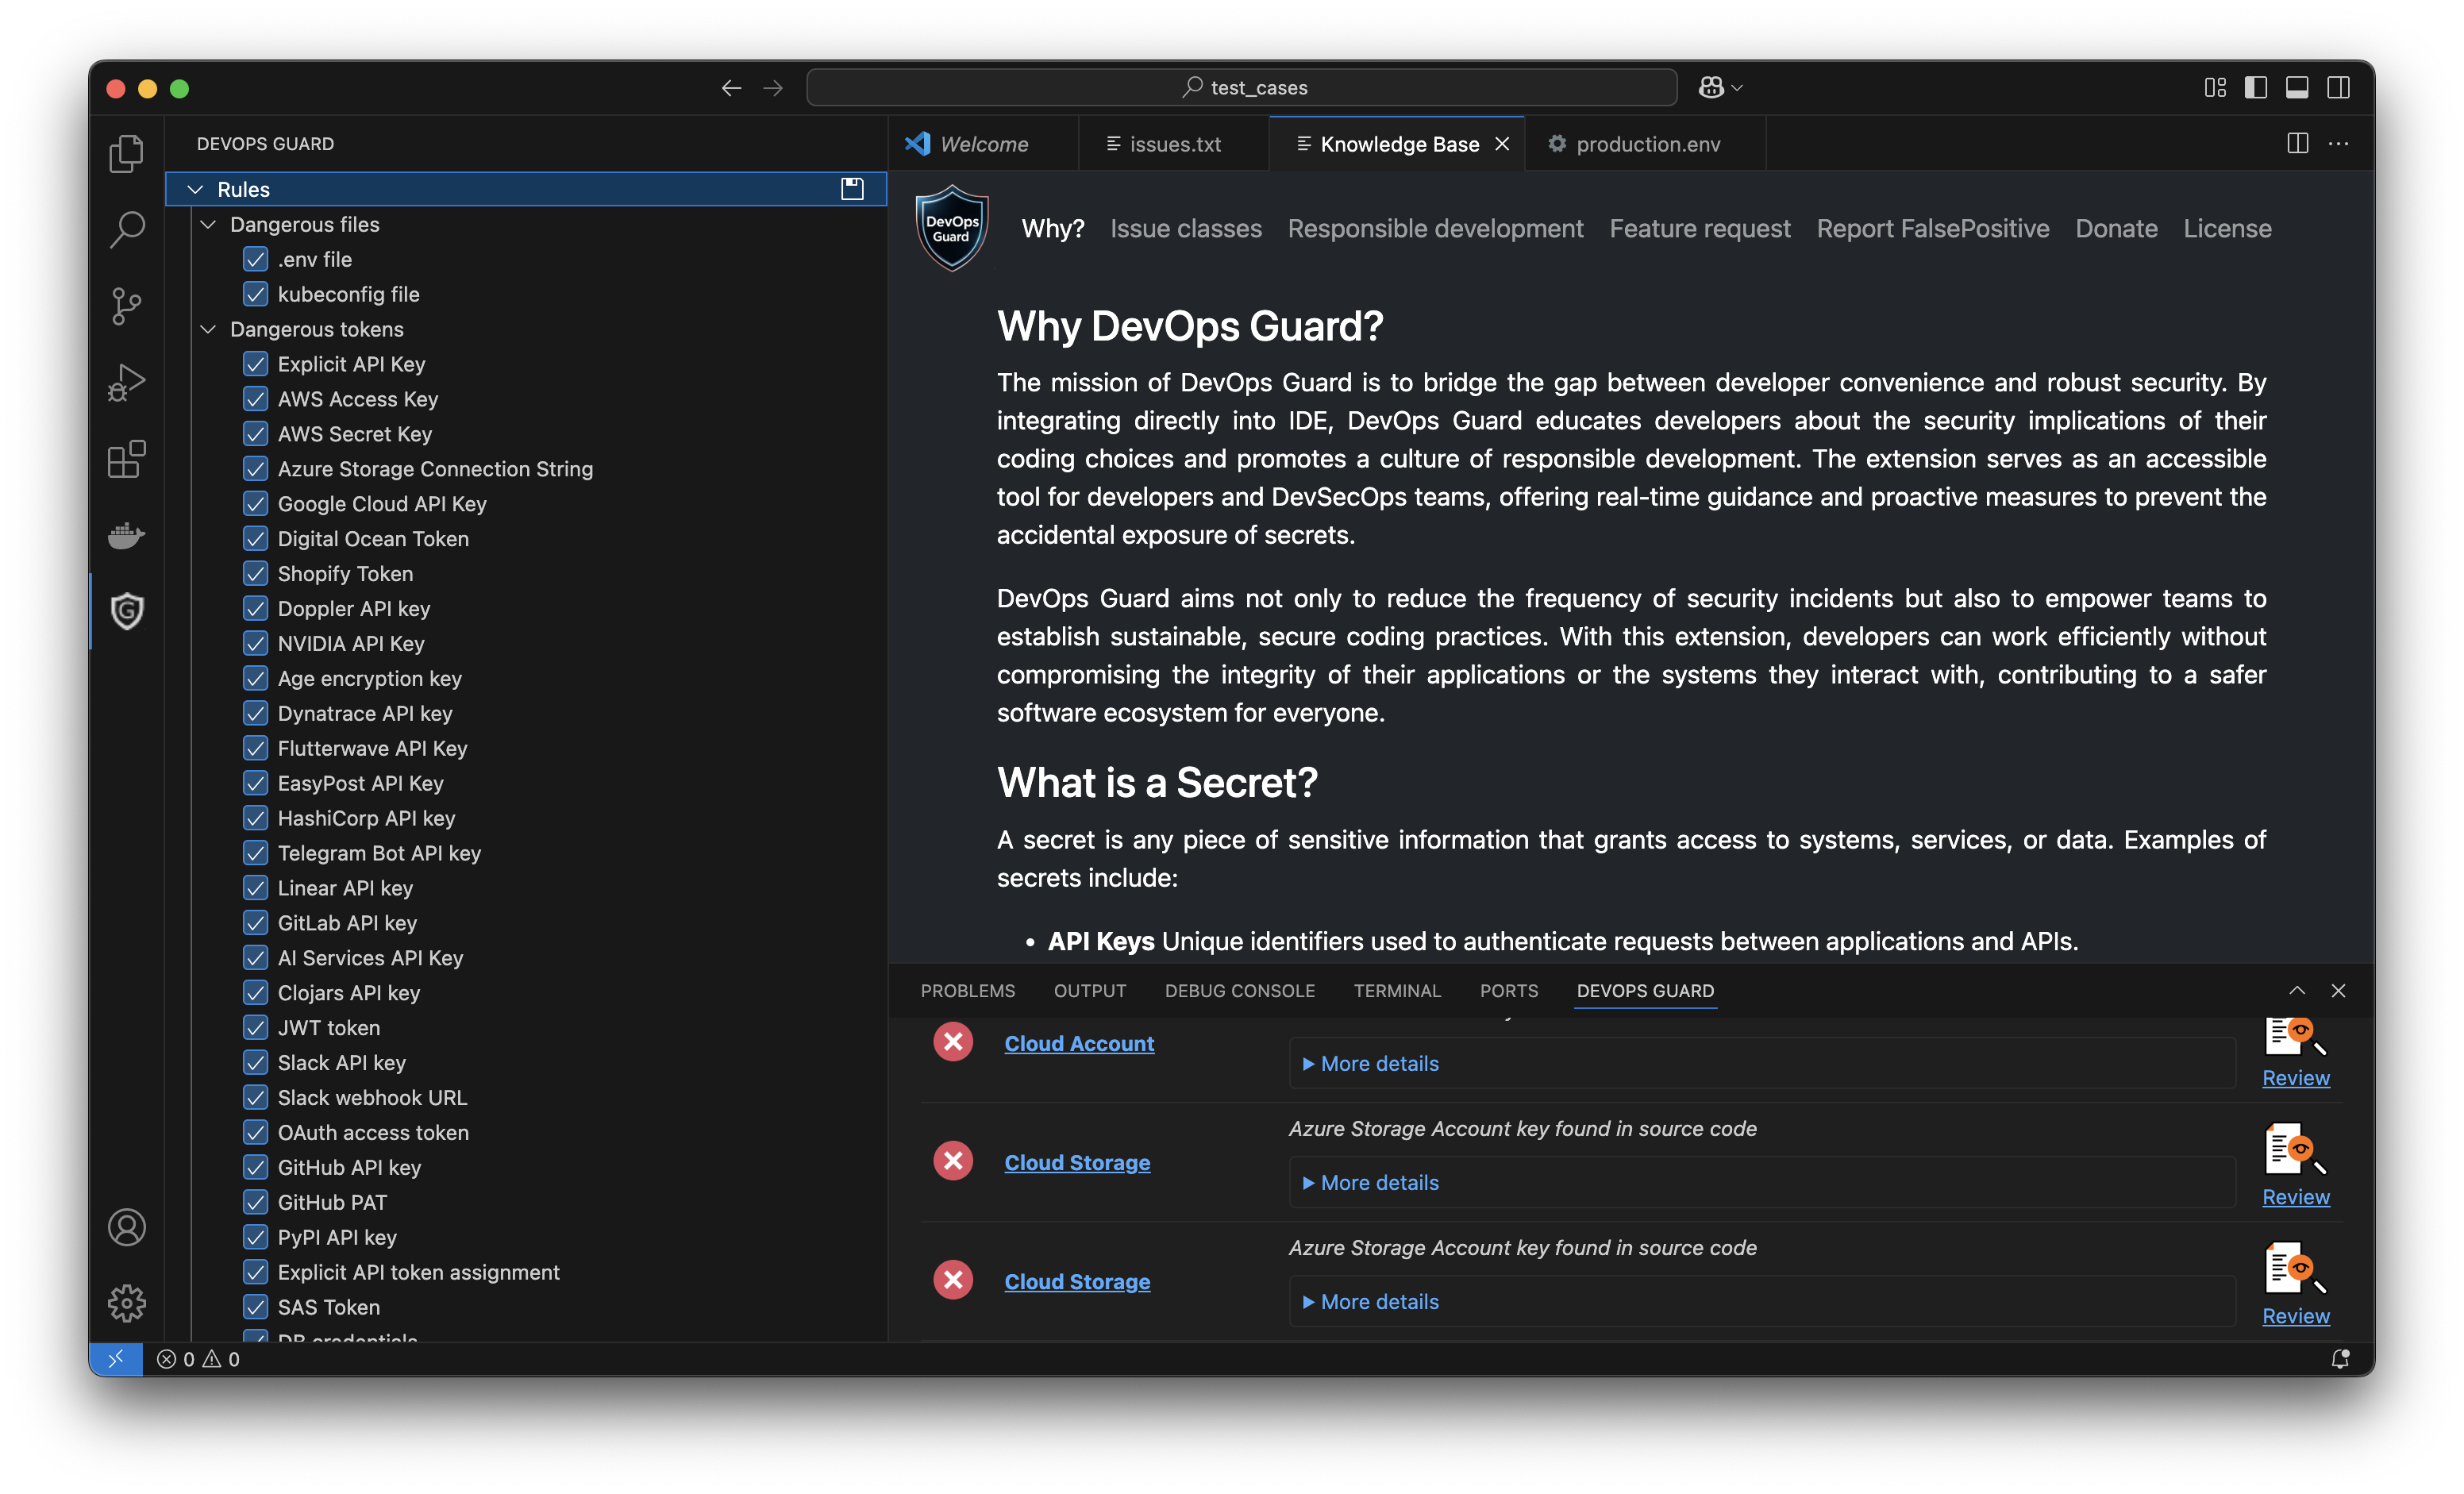2464x1494 pixels.
Task: Click the test_cases search field
Action: pos(1242,88)
